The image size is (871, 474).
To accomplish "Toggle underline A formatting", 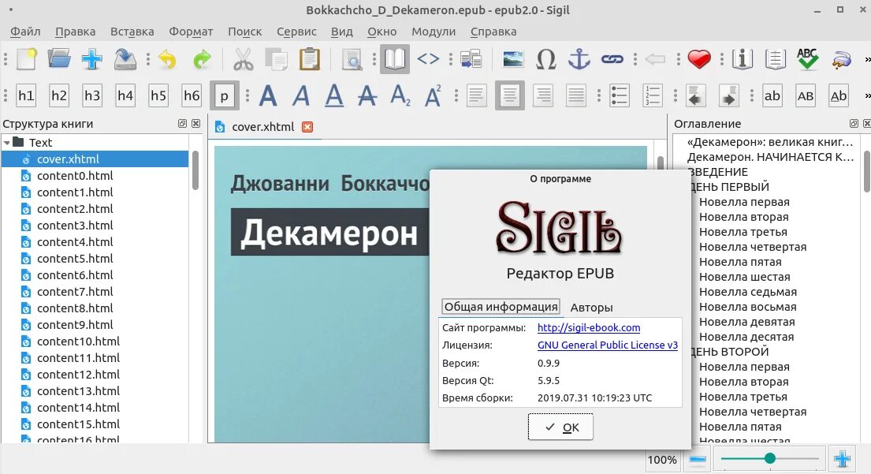I will coord(334,95).
